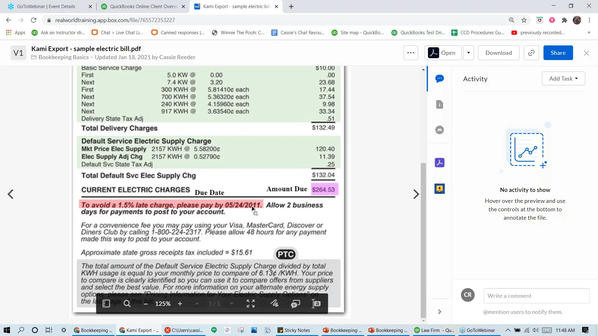Open the Activity comments sidebar icon
598x336 pixels.
tap(439, 79)
